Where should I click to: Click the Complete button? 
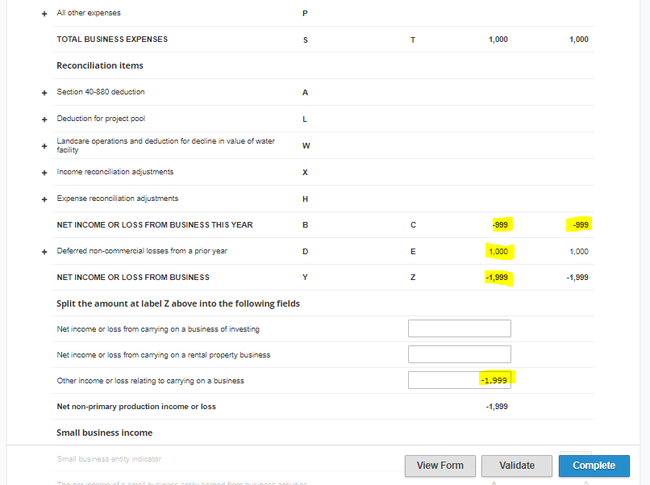[x=594, y=466]
